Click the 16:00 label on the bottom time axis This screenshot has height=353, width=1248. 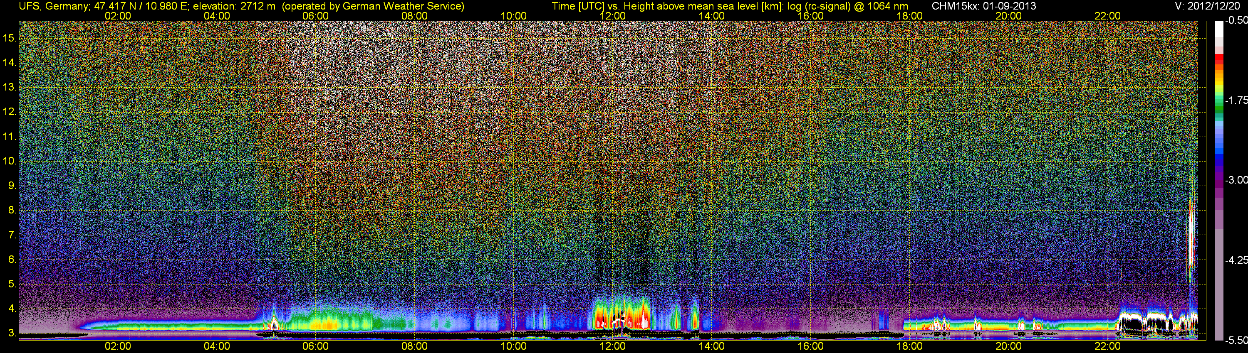[810, 346]
